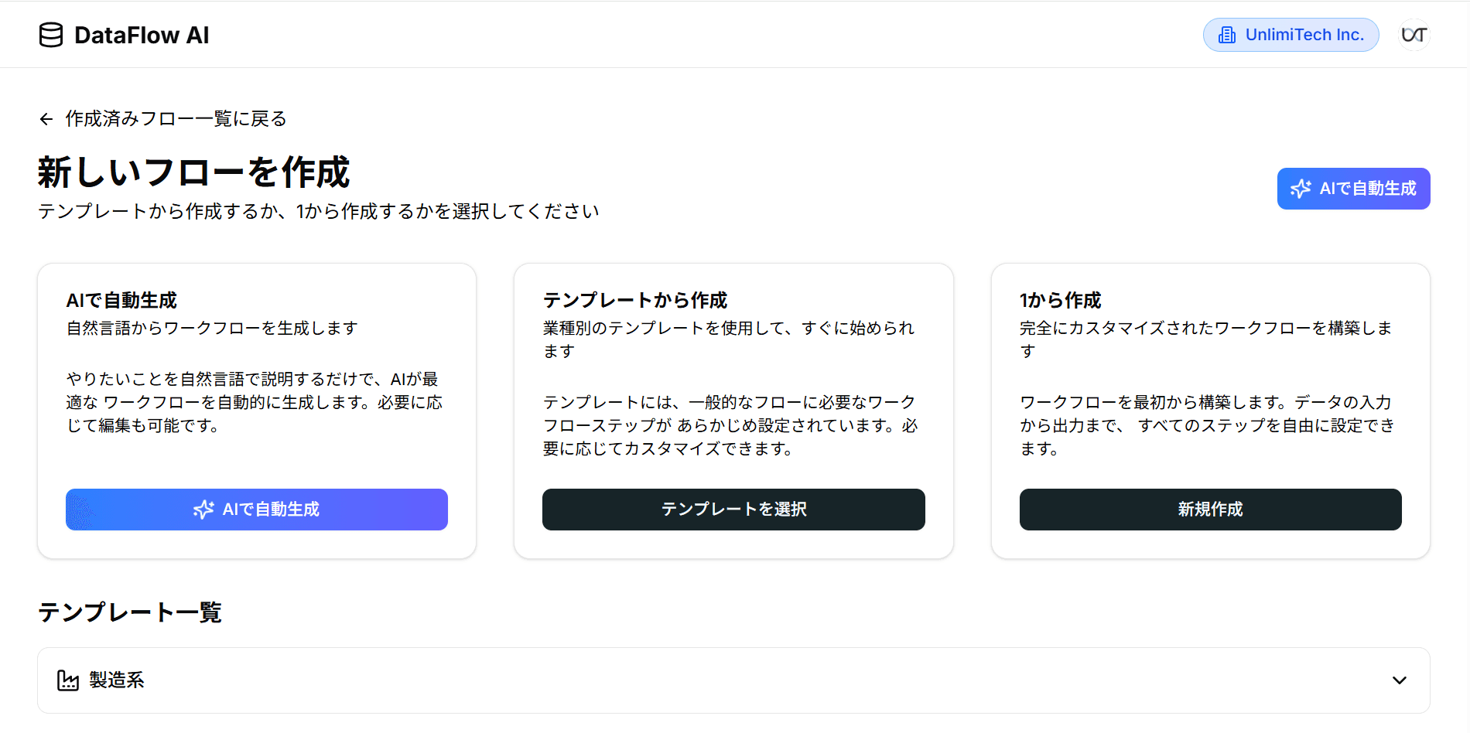Click the top-right AIで自動生成 button
The height and width of the screenshot is (733, 1470).
point(1353,188)
